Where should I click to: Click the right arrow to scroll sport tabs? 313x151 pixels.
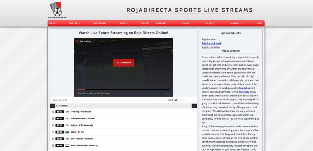(x=194, y=106)
